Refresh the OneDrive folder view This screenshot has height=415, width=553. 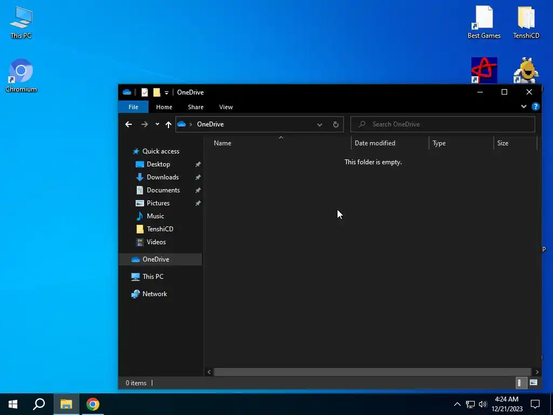click(x=336, y=124)
